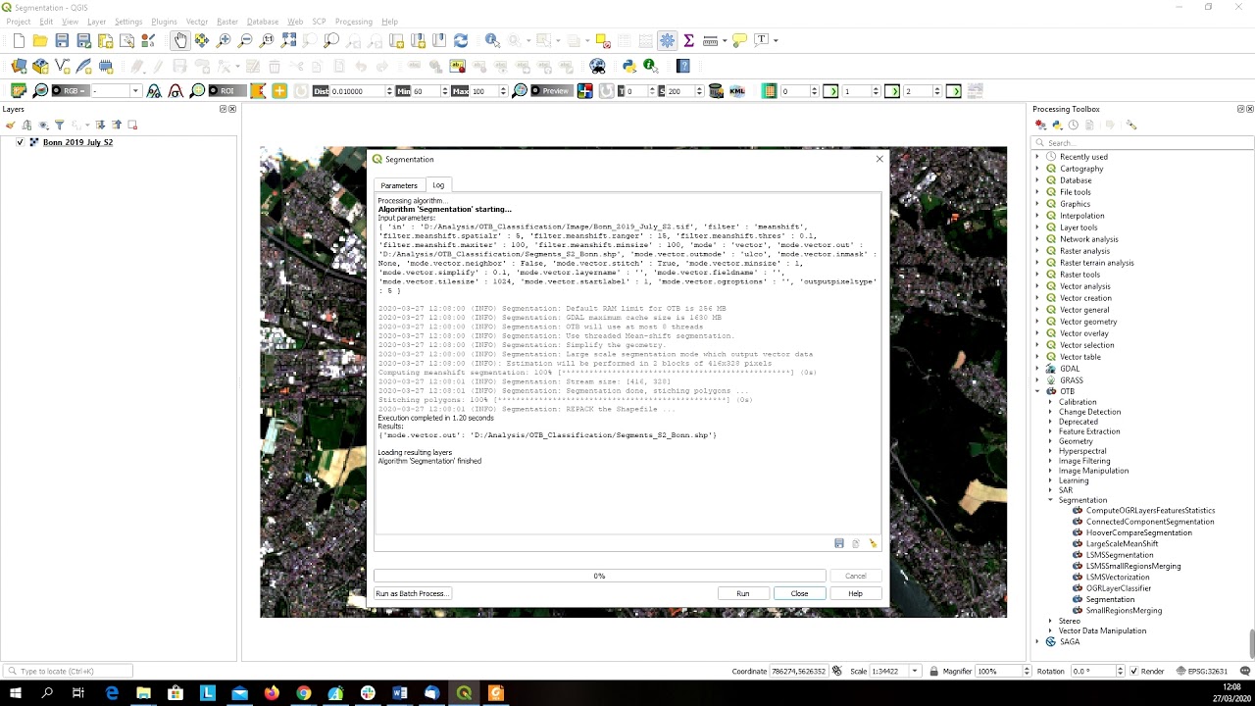
Task: Expand the GDAL toolbox group
Action: 1037,369
